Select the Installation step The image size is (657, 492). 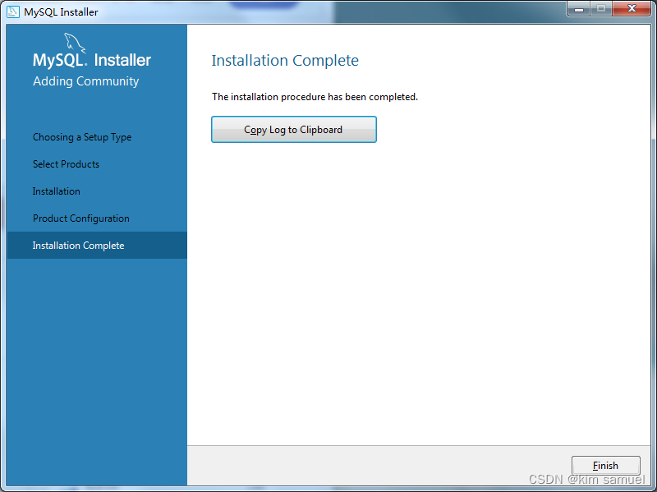tap(56, 191)
